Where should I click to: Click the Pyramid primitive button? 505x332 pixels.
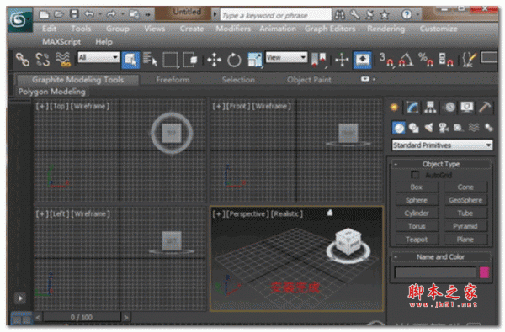[465, 226]
